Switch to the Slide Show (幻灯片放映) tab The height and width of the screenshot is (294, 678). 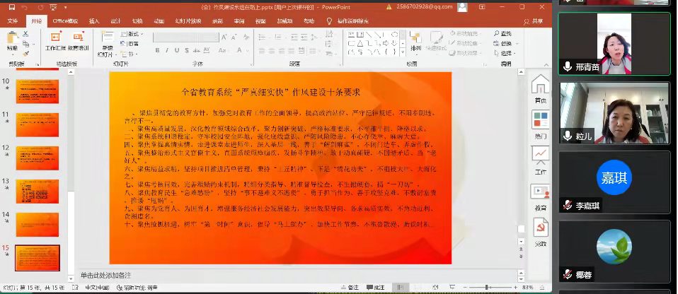[188, 20]
